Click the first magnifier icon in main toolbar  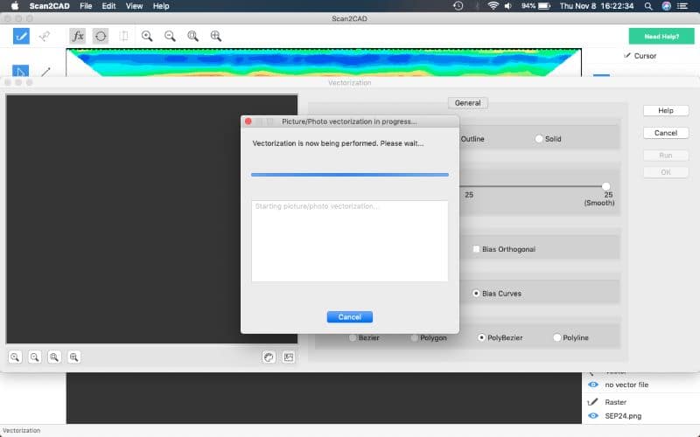147,36
